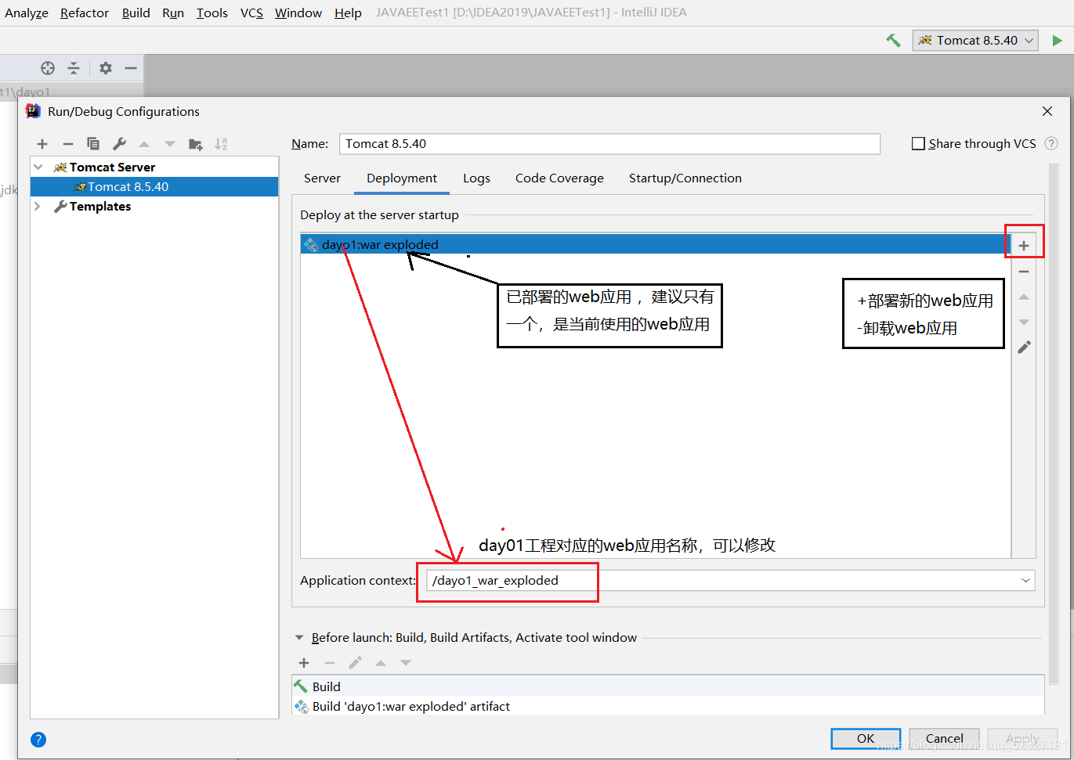Move before launch task up
The width and height of the screenshot is (1074, 760).
(381, 663)
